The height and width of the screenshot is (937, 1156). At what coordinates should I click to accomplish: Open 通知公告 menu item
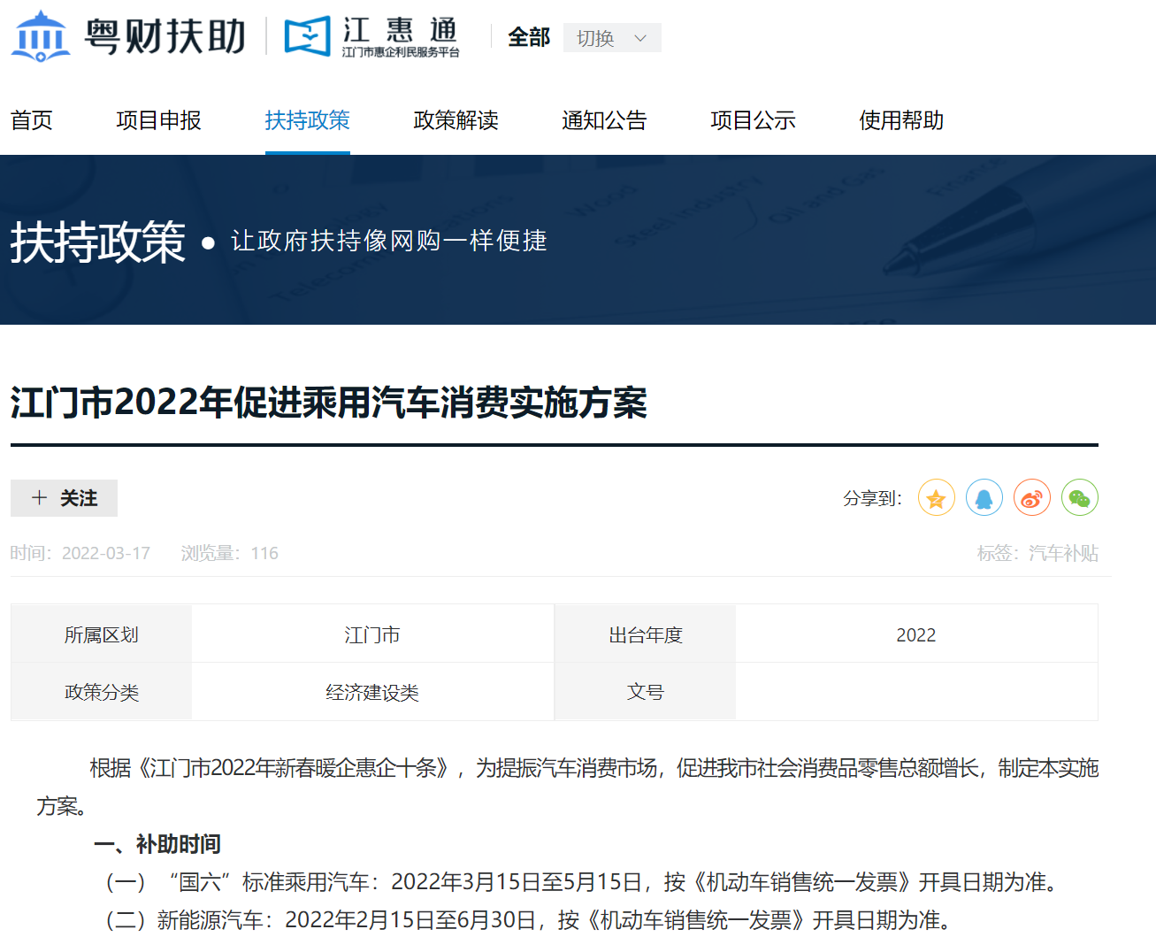coord(605,120)
